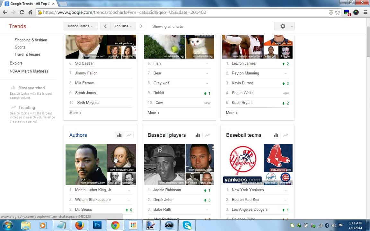The image size is (370, 231).
Task: Click the Derek Jeter photo thumbnail
Action: pyautogui.click(x=200, y=158)
